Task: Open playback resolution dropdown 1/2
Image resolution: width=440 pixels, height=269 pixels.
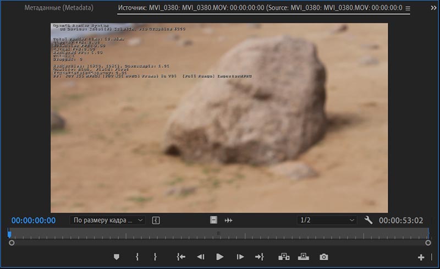Action: pos(327,220)
